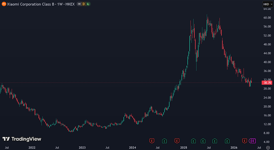Viewport: 274px width, 150px height.
Task: Select the red earnings marker just before 2025
Action: (x=177, y=141)
